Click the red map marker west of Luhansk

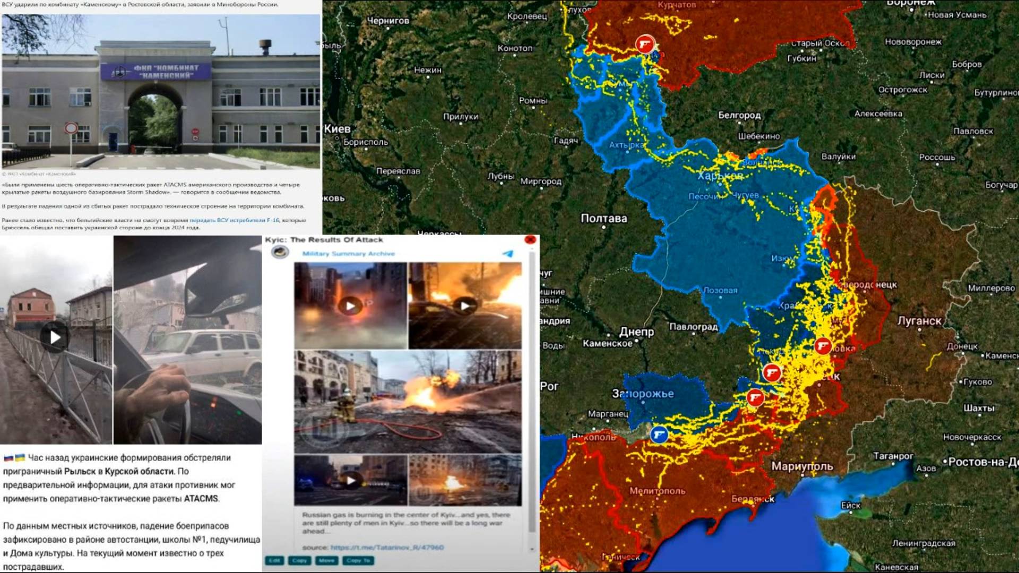823,346
